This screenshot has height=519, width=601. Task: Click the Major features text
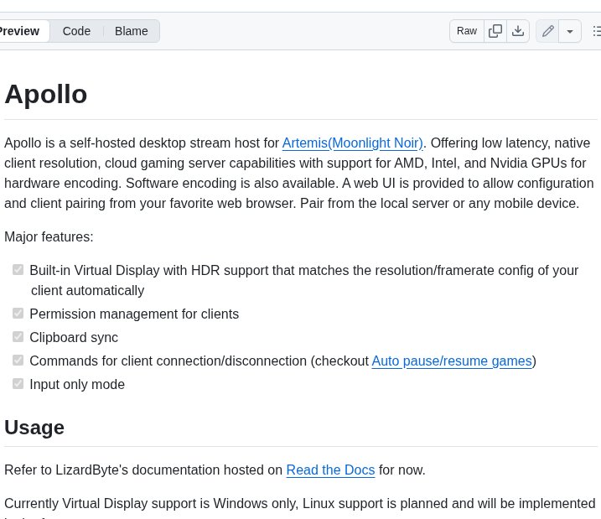tap(49, 236)
